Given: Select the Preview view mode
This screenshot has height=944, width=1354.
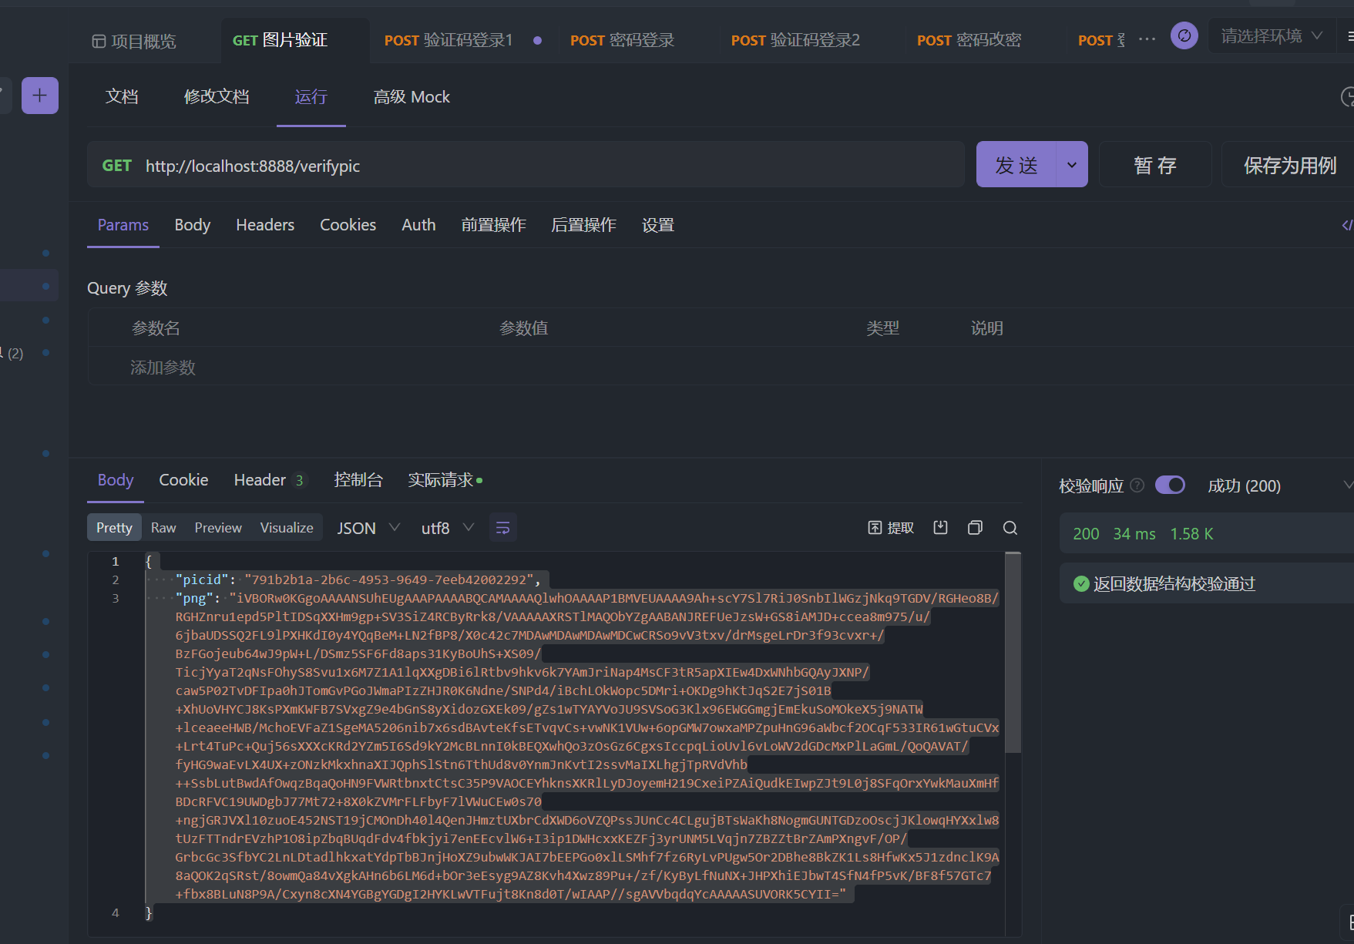Looking at the screenshot, I should coord(218,528).
